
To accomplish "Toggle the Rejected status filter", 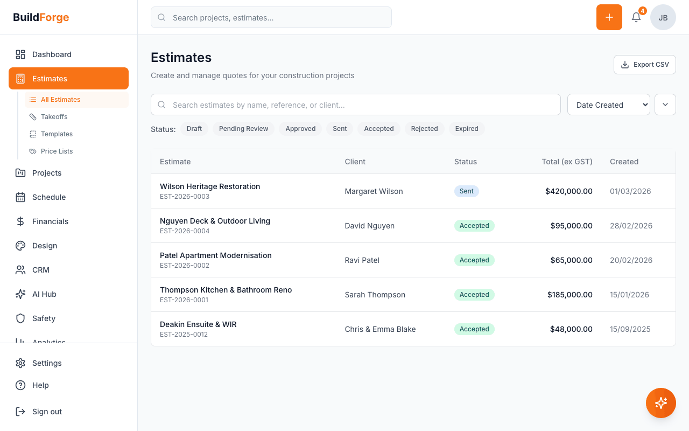I will pos(424,128).
